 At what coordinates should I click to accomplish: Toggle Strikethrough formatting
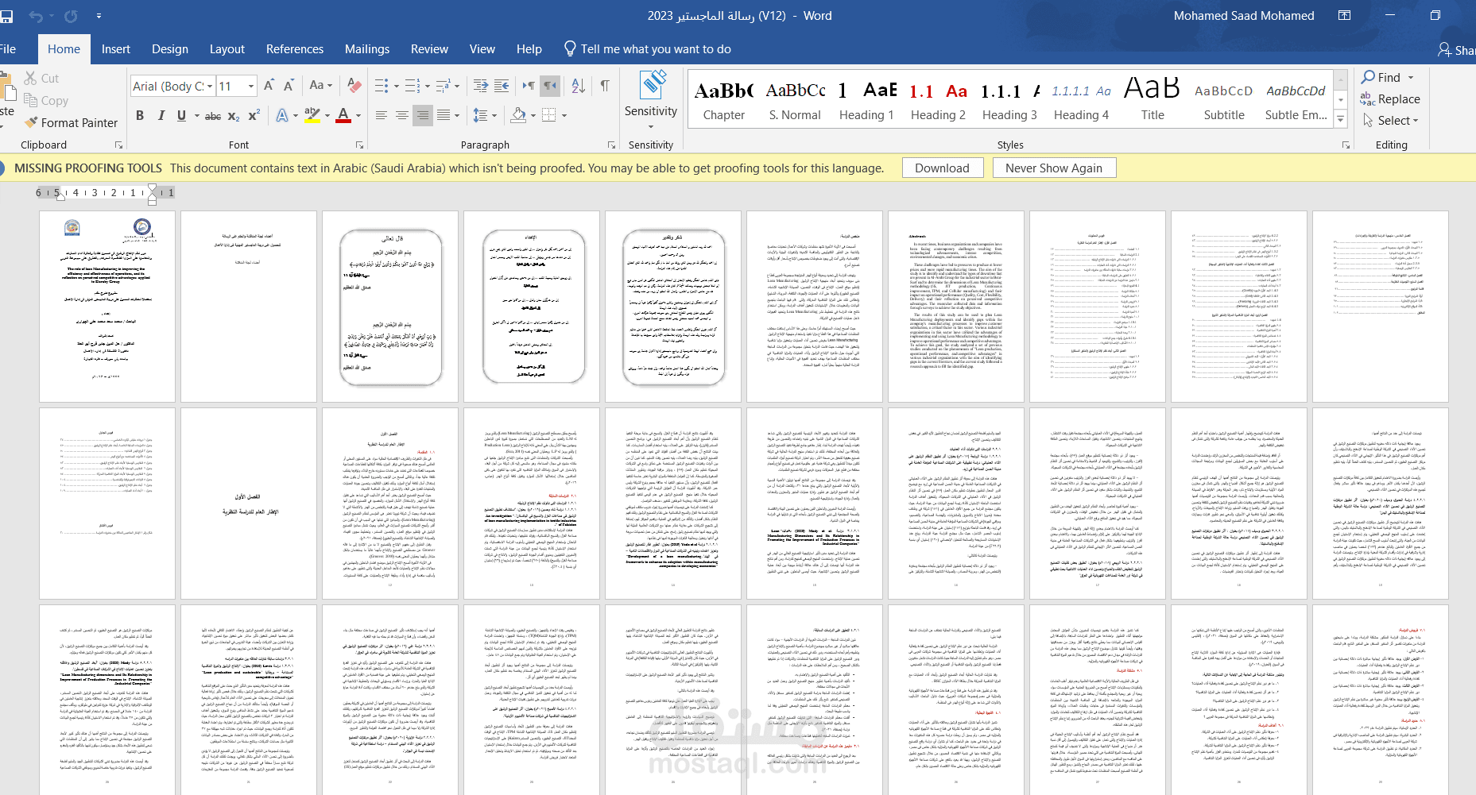[x=213, y=116]
